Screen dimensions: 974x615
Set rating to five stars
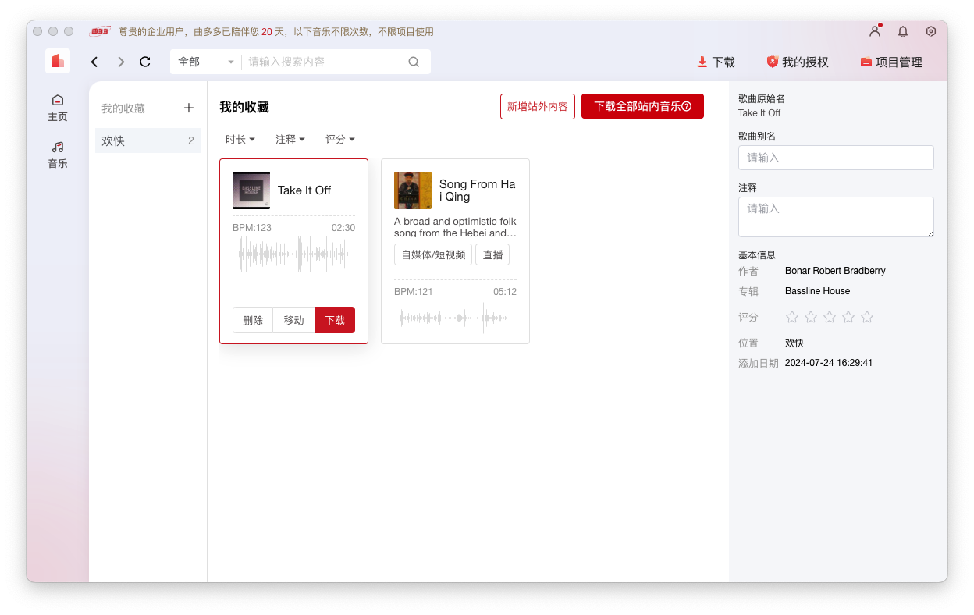click(867, 317)
